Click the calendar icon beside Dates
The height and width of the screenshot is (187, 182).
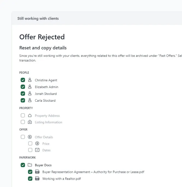click(37, 150)
